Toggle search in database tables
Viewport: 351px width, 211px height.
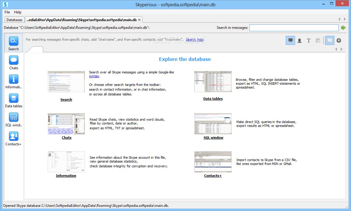[318, 40]
